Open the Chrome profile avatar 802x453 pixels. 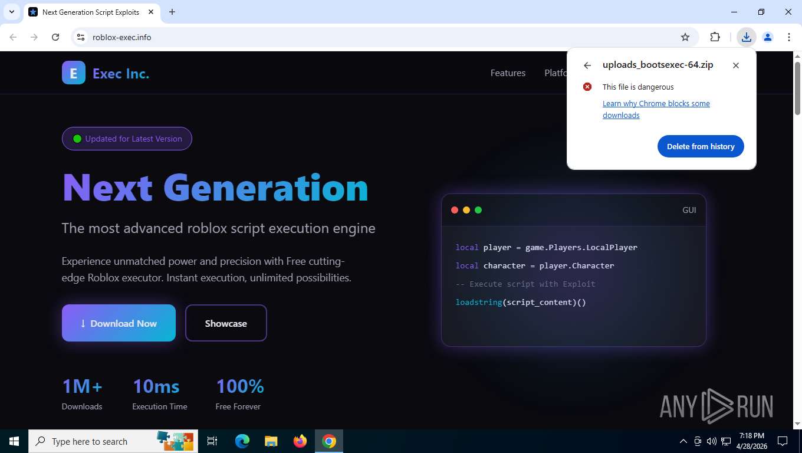point(768,37)
